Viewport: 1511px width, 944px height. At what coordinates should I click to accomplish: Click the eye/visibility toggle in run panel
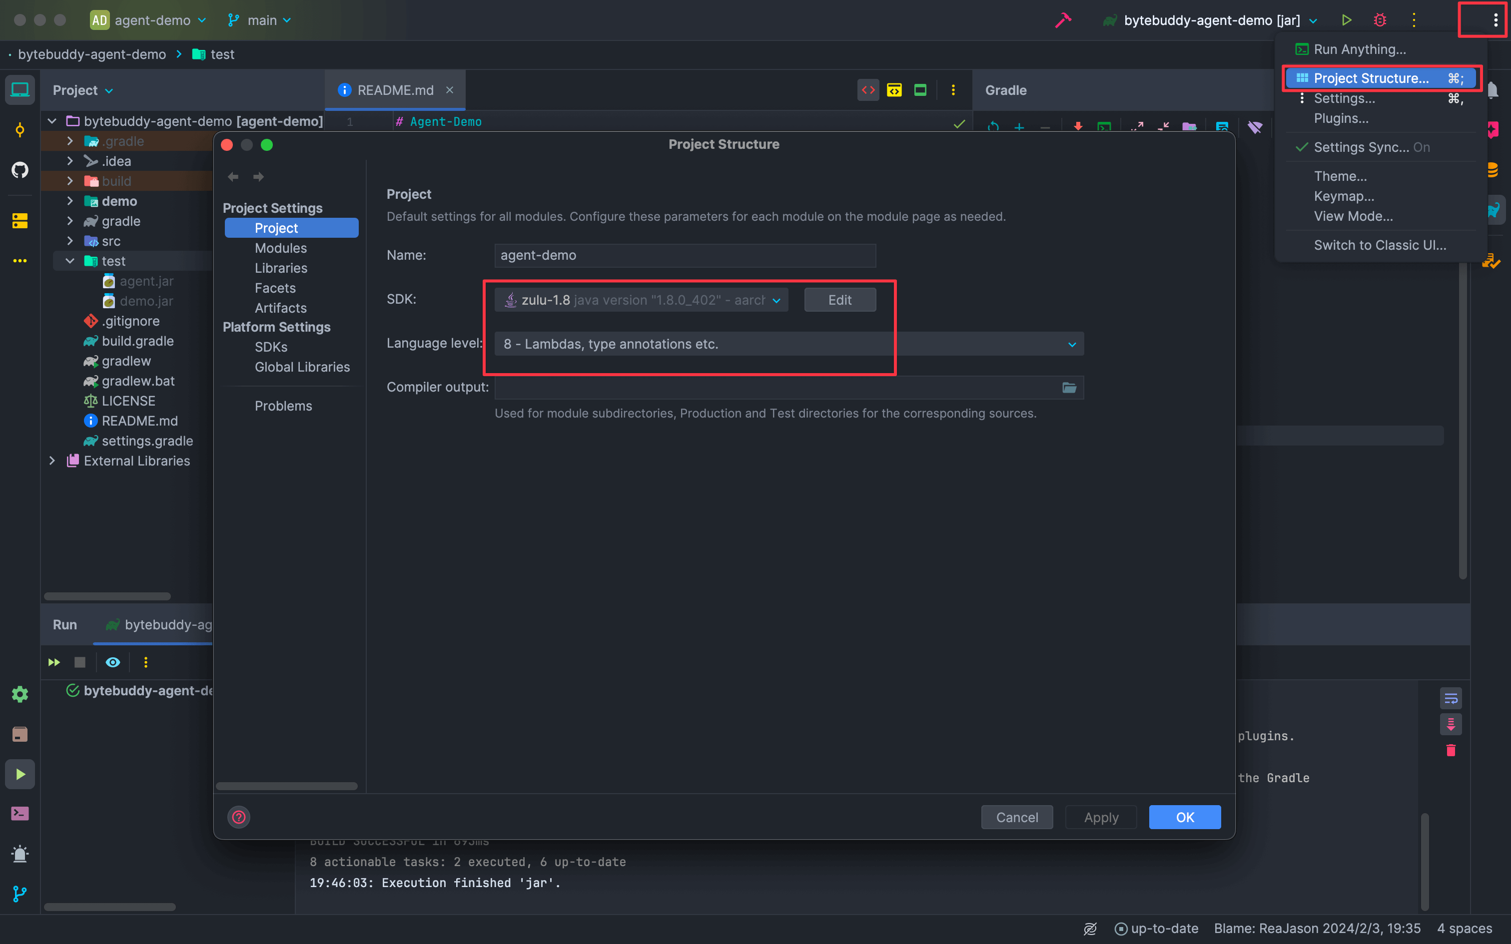112,662
